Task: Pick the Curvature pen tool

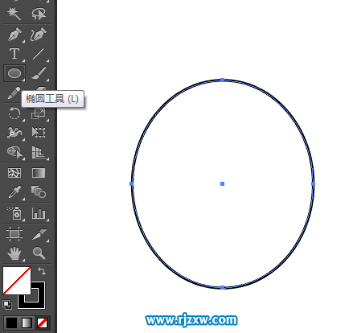Action: [x=39, y=35]
